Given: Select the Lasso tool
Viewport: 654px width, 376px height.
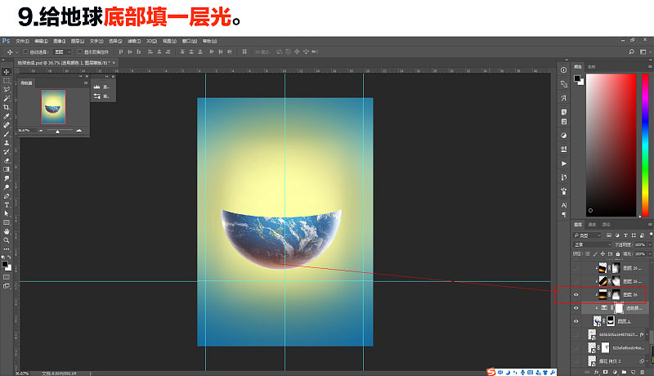Looking at the screenshot, I should click(7, 89).
